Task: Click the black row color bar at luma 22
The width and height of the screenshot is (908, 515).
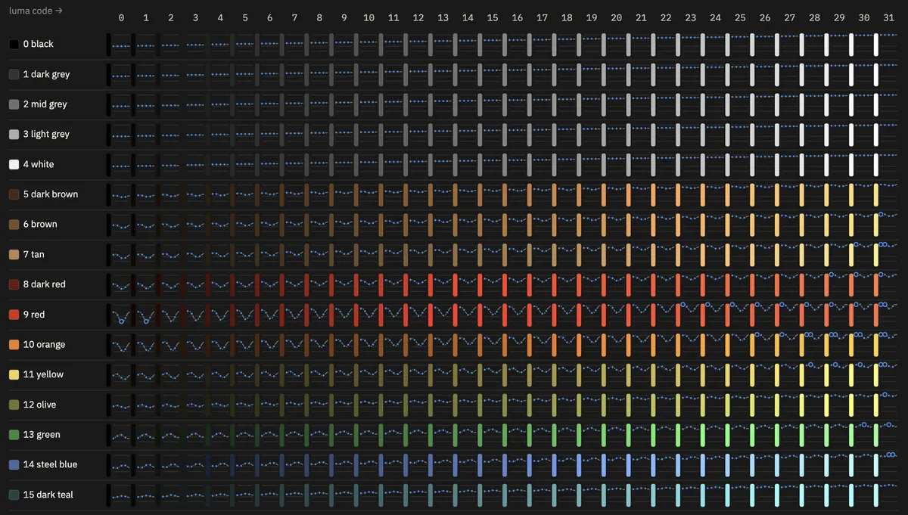Action: pos(653,44)
